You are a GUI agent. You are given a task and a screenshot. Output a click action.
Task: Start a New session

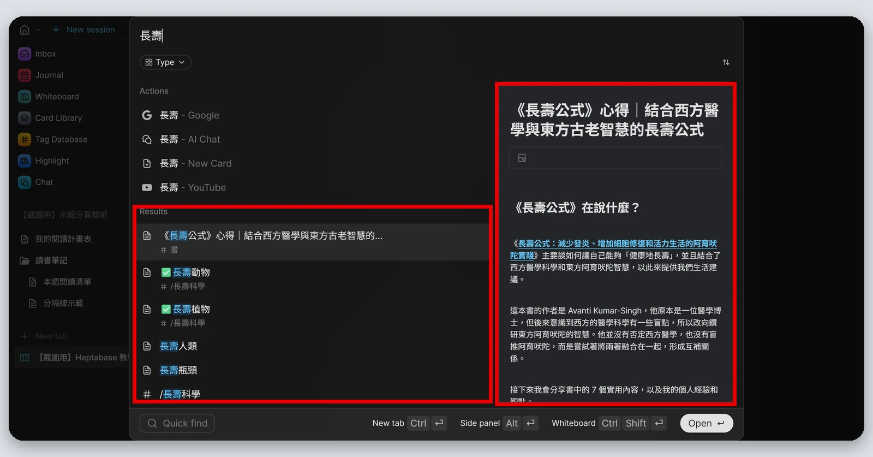tap(83, 29)
